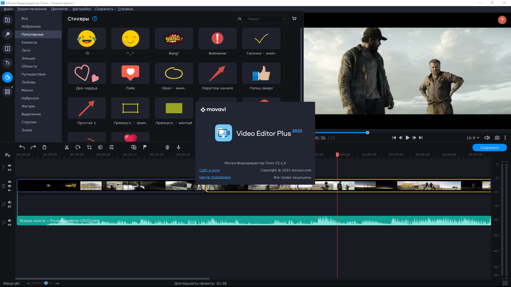The width and height of the screenshot is (511, 287).
Task: Open the Titles tool in sidebar
Action: pyautogui.click(x=7, y=63)
